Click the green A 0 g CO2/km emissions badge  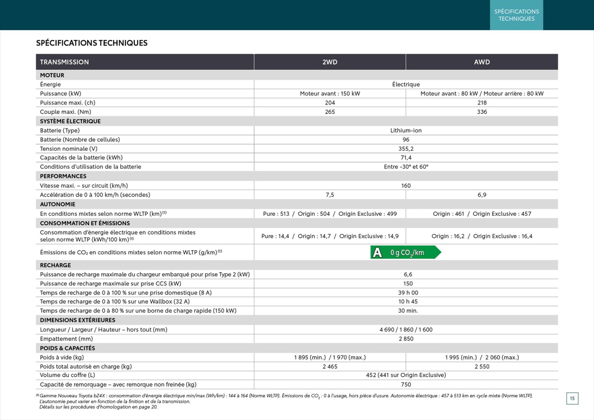406,252
